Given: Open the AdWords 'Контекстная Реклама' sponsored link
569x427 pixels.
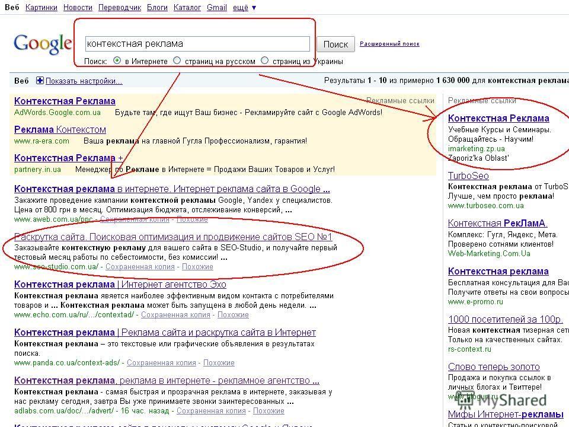Looking at the screenshot, I should (65, 101).
